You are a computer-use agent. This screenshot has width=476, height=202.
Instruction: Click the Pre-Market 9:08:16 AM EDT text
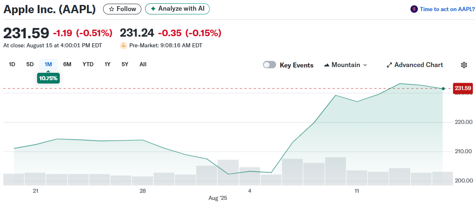(166, 46)
